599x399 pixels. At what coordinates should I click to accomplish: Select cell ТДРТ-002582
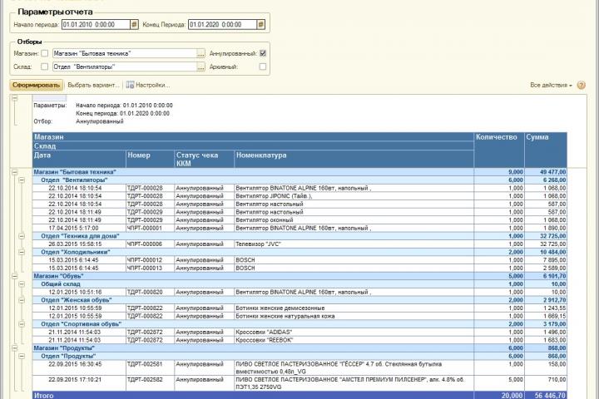[x=150, y=383]
